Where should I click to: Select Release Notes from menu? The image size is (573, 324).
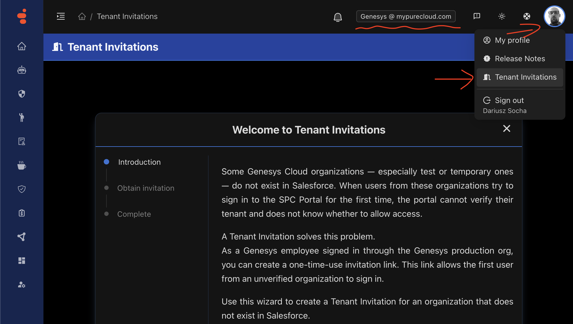coord(520,59)
